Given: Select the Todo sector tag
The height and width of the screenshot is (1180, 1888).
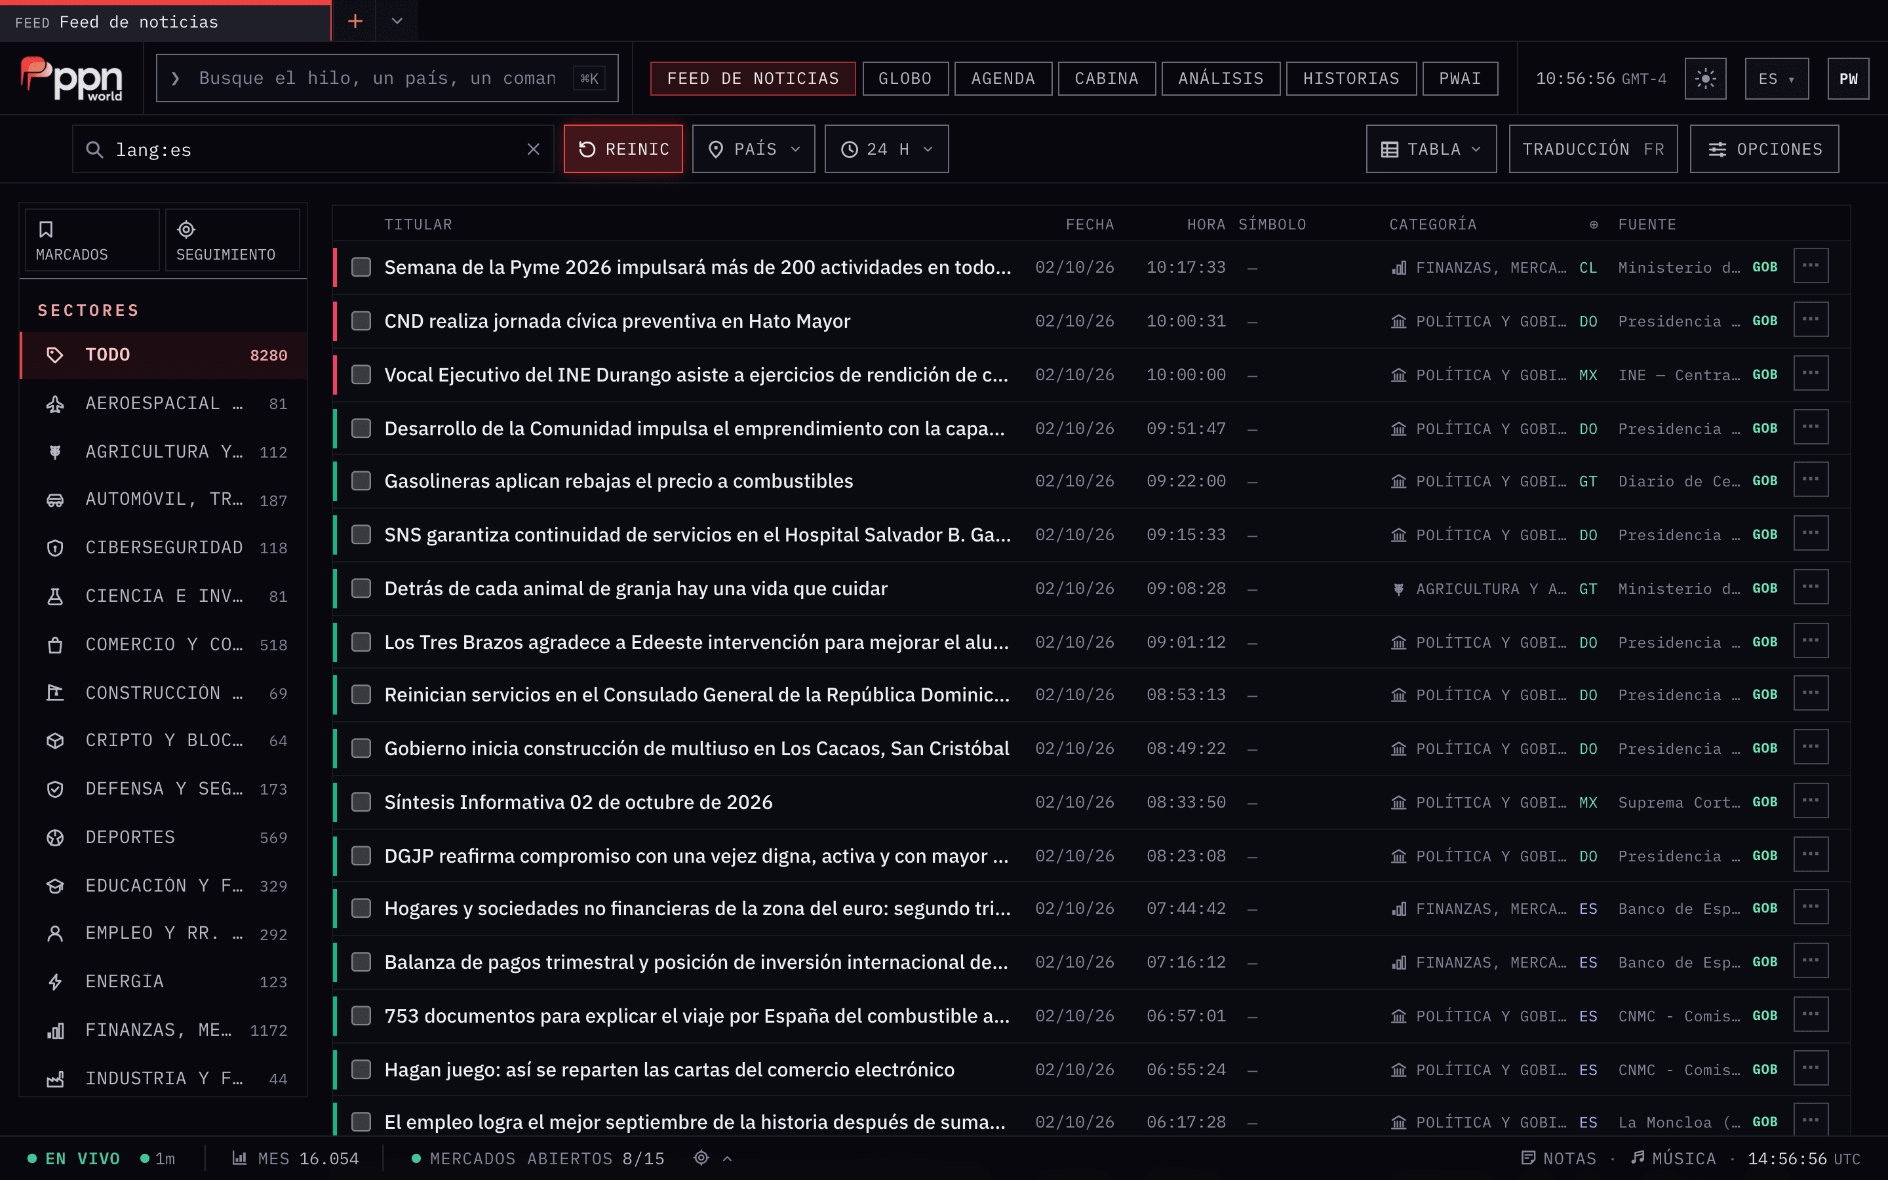Looking at the screenshot, I should coord(164,355).
